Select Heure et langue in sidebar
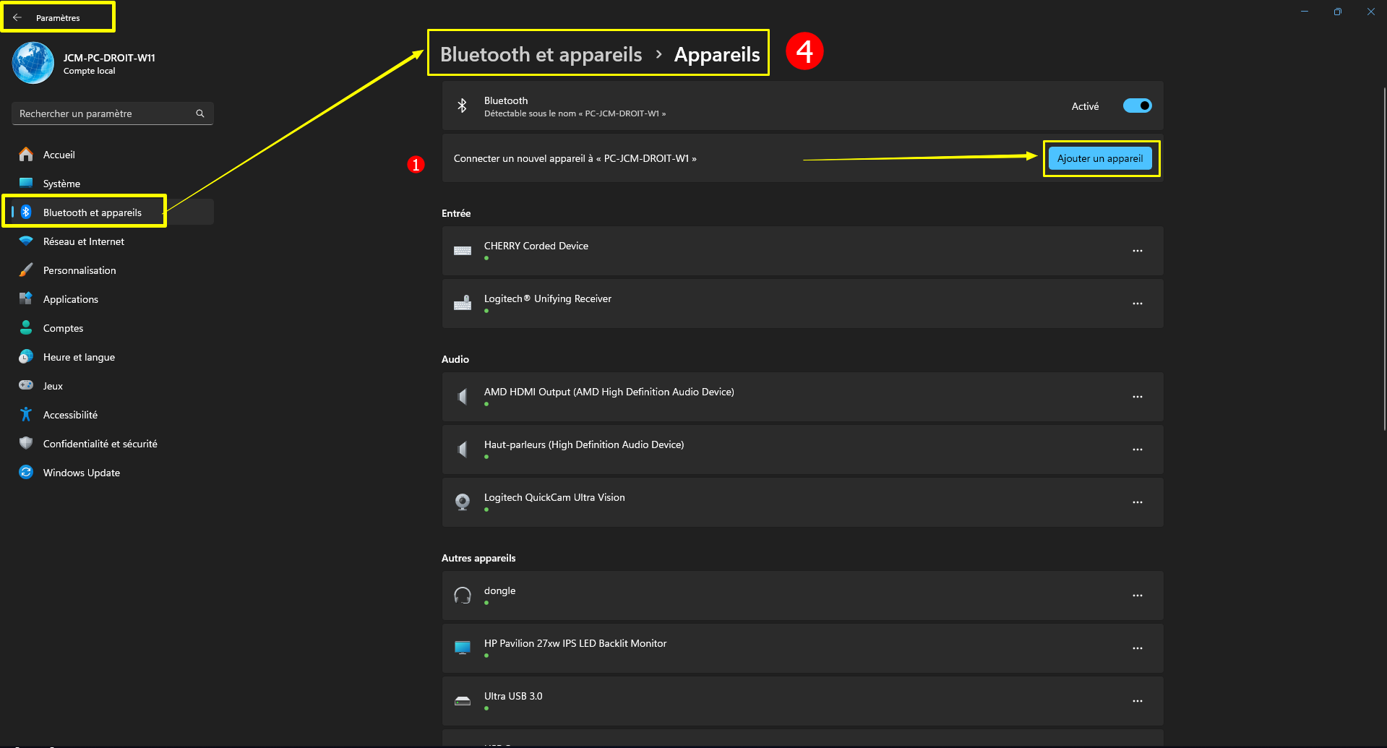This screenshot has height=748, width=1387. tap(79, 357)
